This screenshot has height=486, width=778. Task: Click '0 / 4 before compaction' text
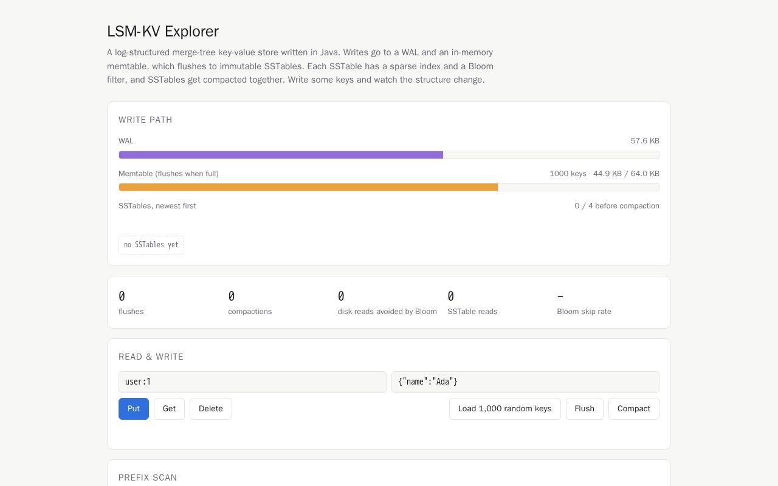pyautogui.click(x=617, y=206)
